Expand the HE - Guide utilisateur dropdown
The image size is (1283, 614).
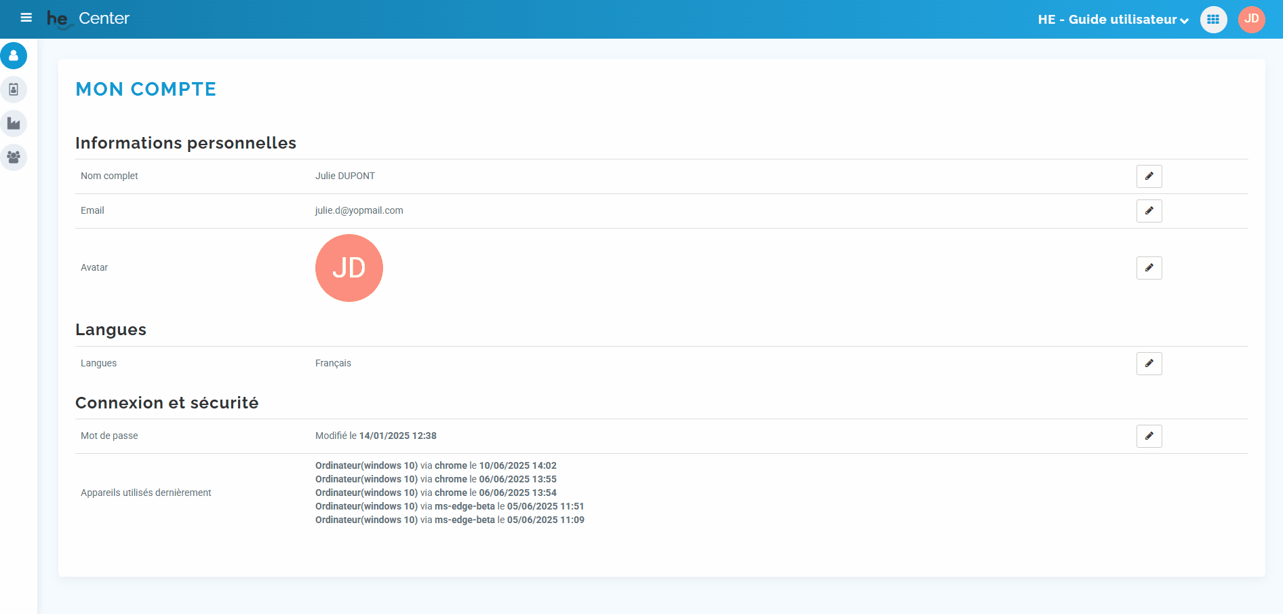(x=1113, y=20)
